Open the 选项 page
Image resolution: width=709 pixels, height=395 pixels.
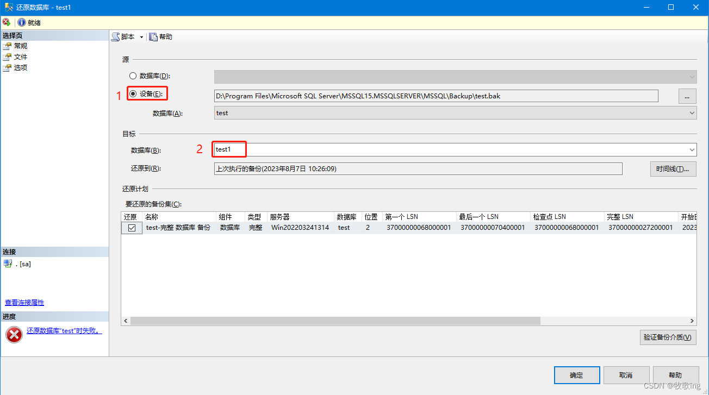[21, 68]
